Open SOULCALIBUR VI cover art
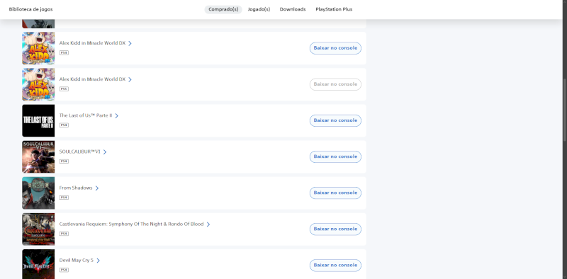567x279 pixels. [x=38, y=156]
